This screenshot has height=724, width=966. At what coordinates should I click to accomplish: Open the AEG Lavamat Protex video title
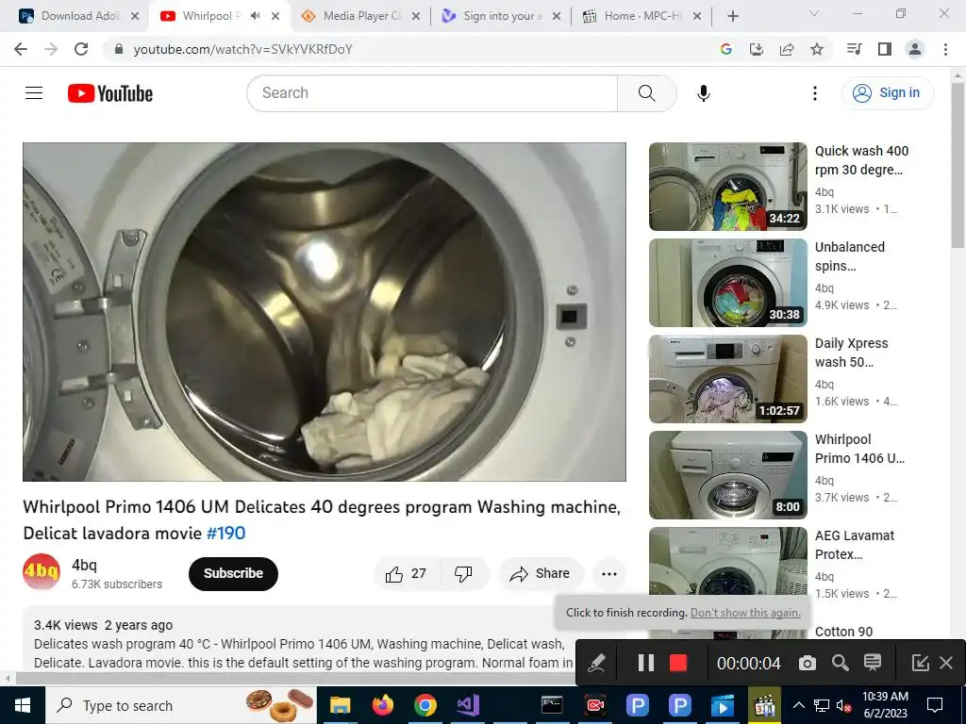coord(854,545)
